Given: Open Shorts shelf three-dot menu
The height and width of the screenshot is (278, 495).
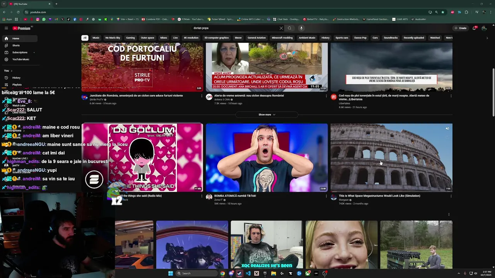Looking at the screenshot, I should pyautogui.click(x=449, y=214).
